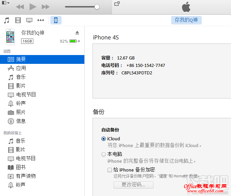Select 铃声 under 设置
The height and width of the screenshot is (196, 231).
pyautogui.click(x=42, y=104)
